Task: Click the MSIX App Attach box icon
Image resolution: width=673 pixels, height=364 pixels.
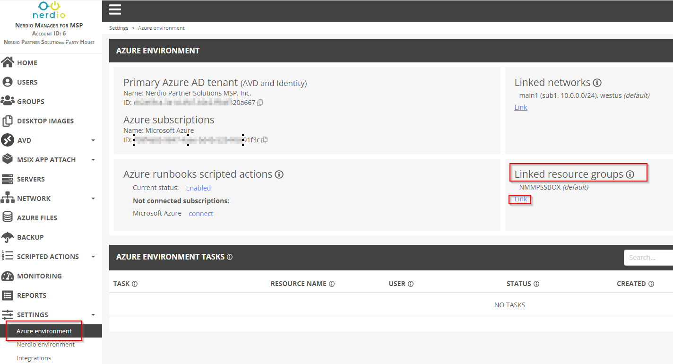Action: click(x=8, y=159)
